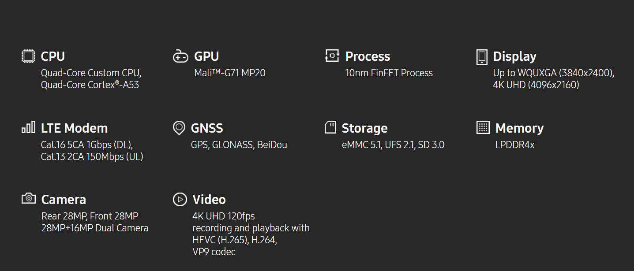The height and width of the screenshot is (271, 634).
Task: Click the GPU gamepad icon
Action: [180, 56]
